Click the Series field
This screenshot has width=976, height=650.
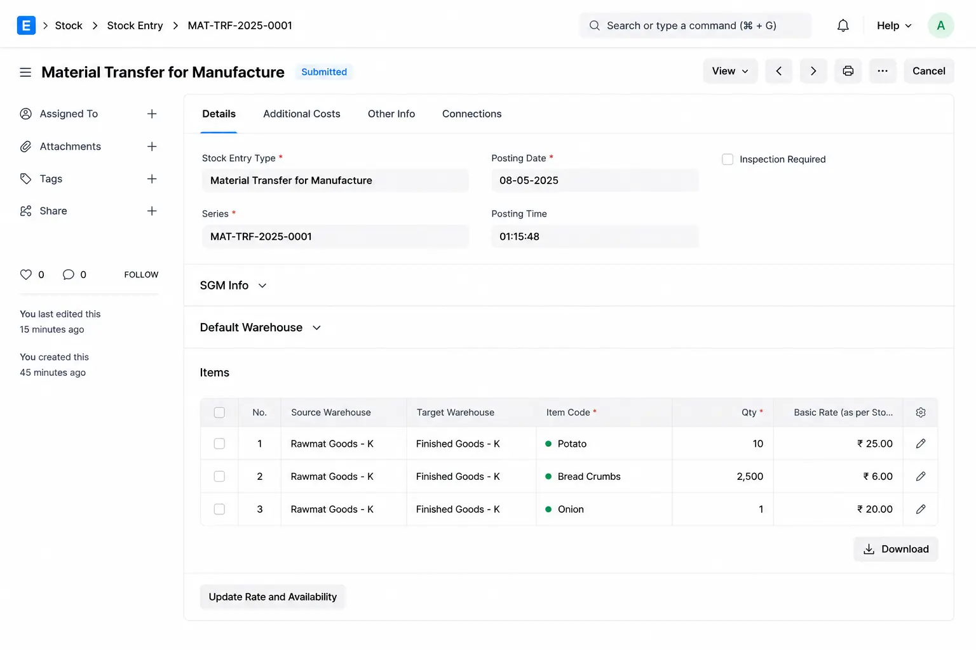(x=335, y=236)
